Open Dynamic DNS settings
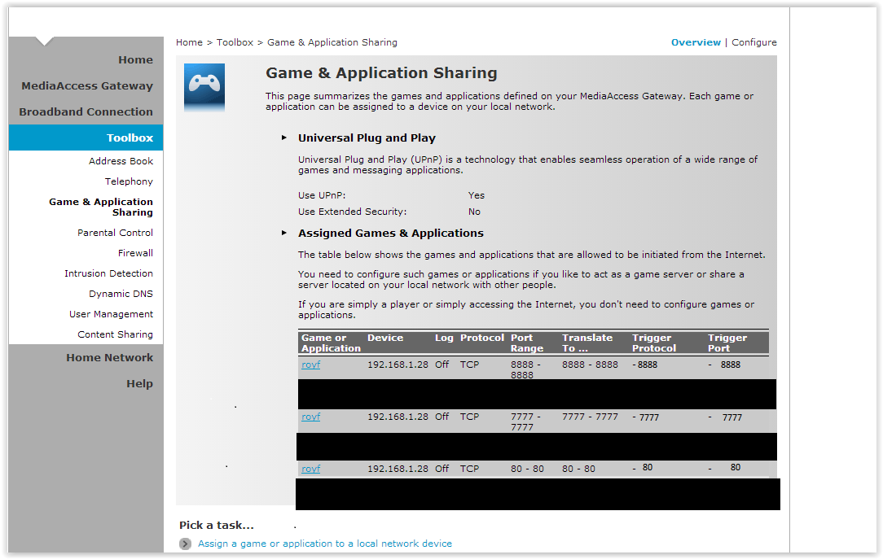883x559 pixels. pyautogui.click(x=121, y=294)
